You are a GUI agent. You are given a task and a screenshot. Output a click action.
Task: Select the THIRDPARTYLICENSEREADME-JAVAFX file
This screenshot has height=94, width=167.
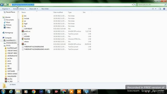click(x=37, y=49)
